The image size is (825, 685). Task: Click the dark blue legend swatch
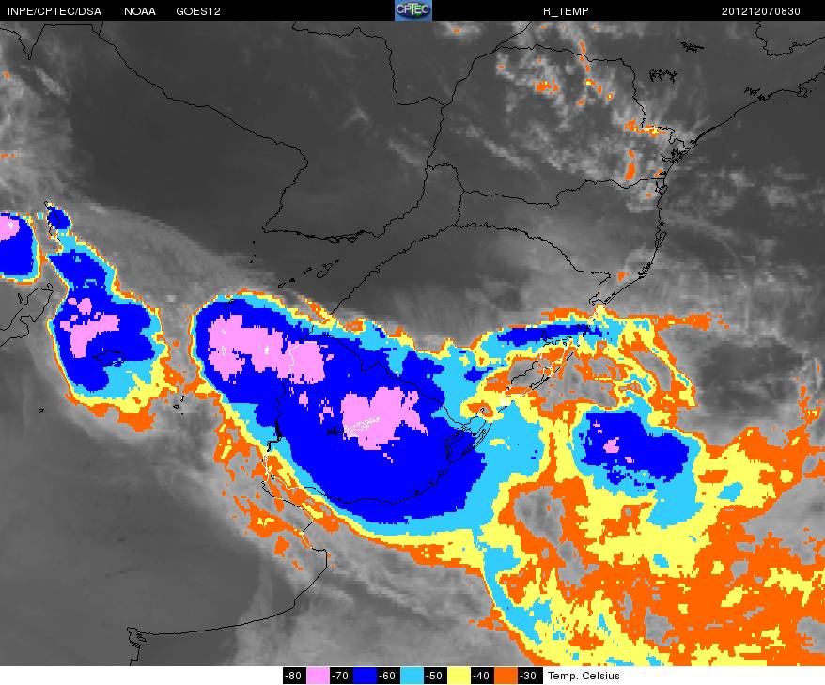pyautogui.click(x=365, y=676)
